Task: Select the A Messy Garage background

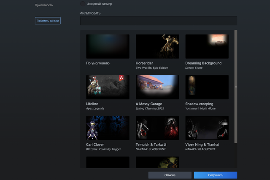Action: coord(157,87)
